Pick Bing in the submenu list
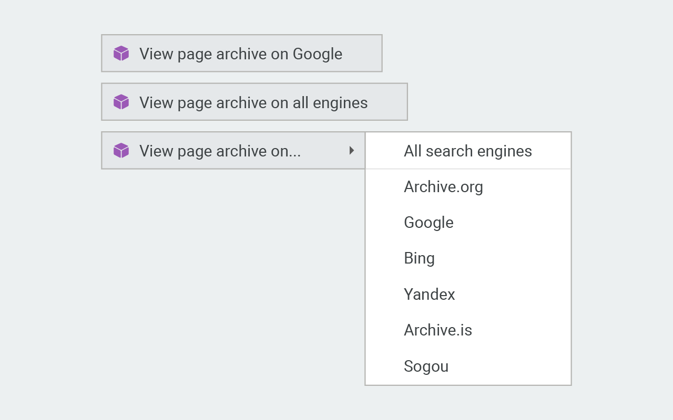The height and width of the screenshot is (420, 673). 468,258
